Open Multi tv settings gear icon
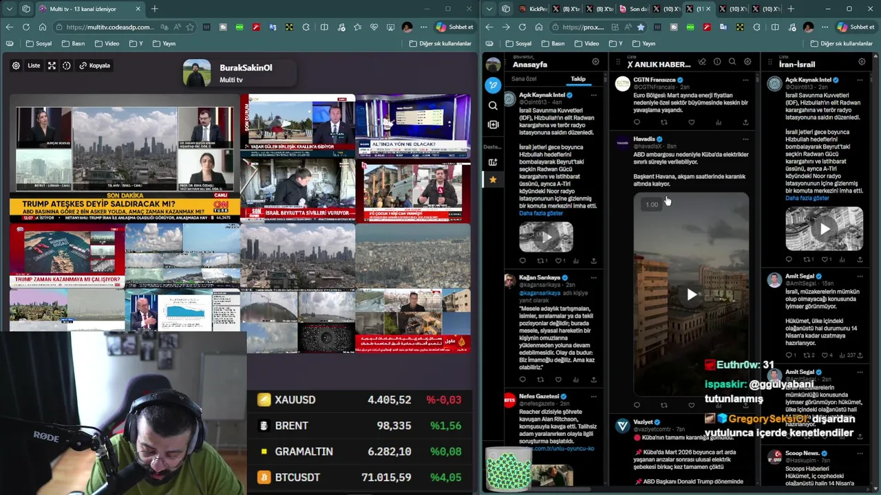This screenshot has width=881, height=495. tap(16, 65)
